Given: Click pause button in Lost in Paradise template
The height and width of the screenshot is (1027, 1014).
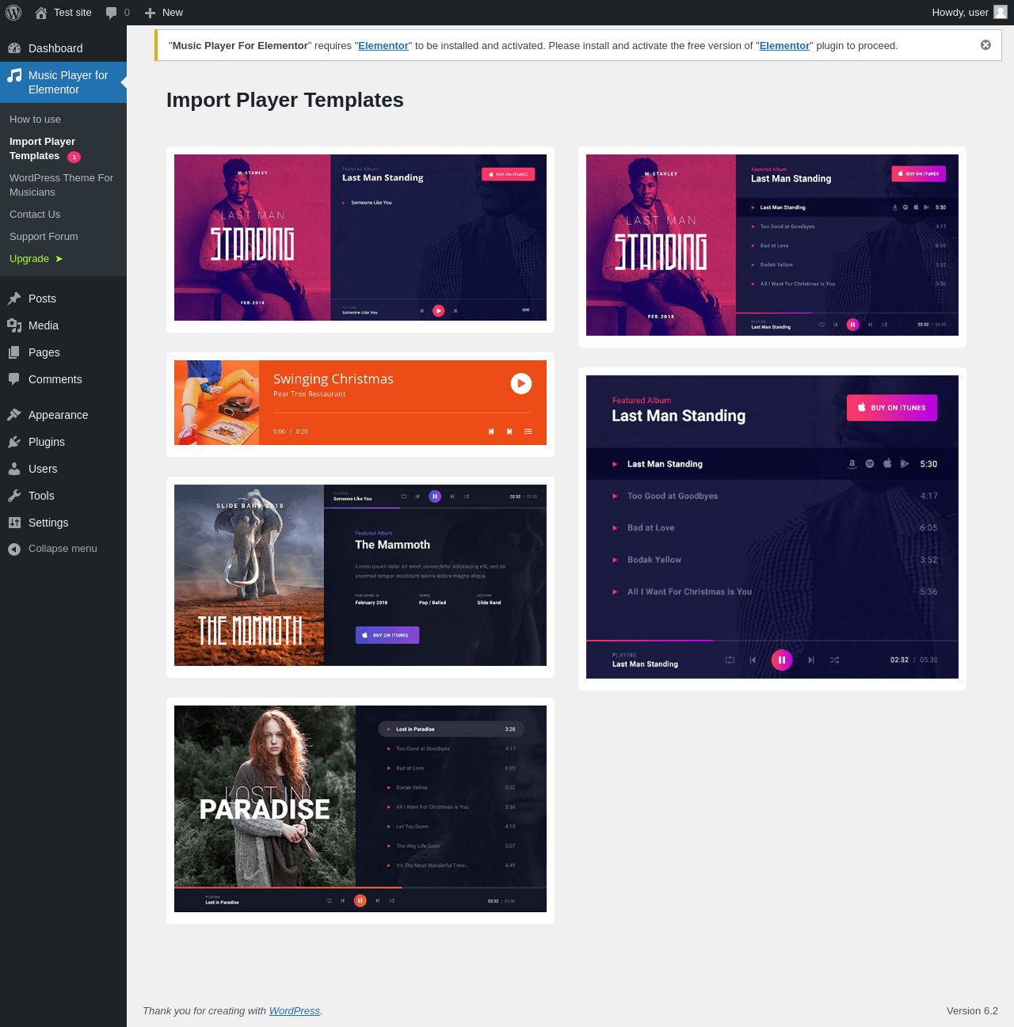Looking at the screenshot, I should [360, 900].
